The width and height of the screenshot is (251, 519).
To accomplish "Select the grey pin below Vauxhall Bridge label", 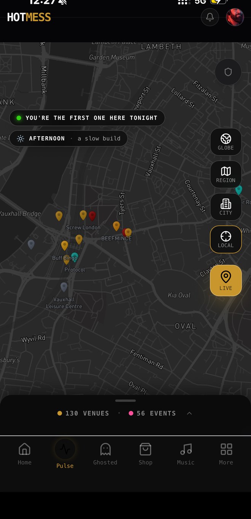I will click(x=31, y=245).
